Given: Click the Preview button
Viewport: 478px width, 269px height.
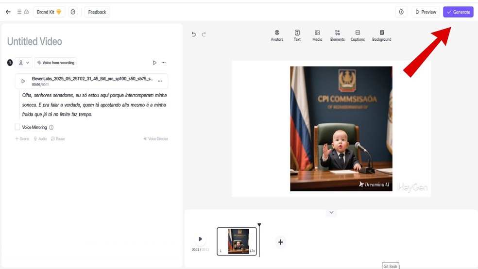Looking at the screenshot, I should tap(426, 12).
